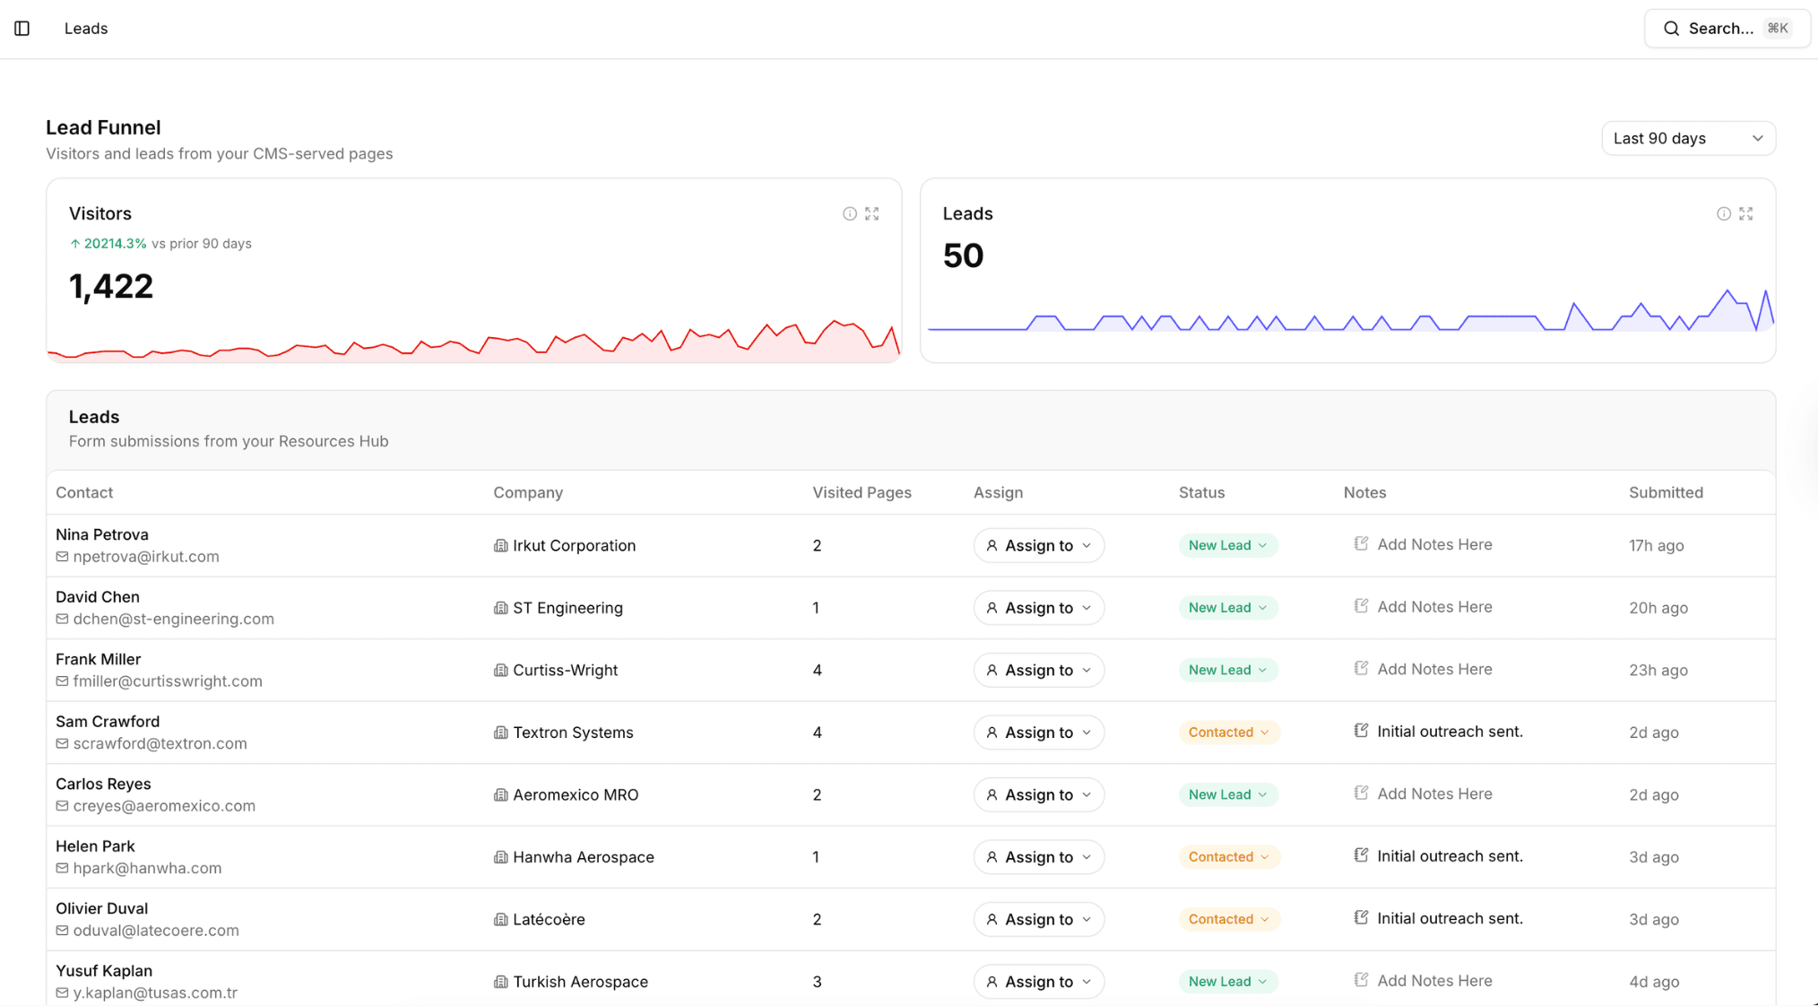Screen dimensions: 1818x1006
Task: Click the 17h ago submitted time
Action: point(1656,545)
